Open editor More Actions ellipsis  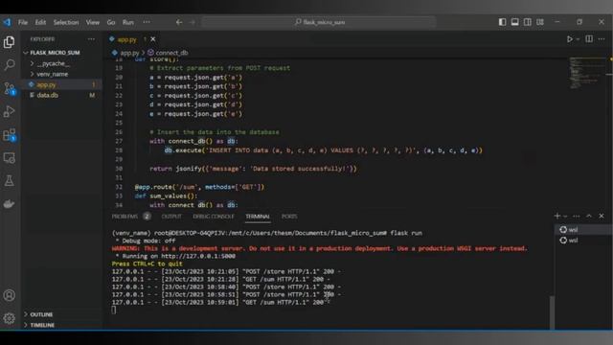pyautogui.click(x=602, y=39)
